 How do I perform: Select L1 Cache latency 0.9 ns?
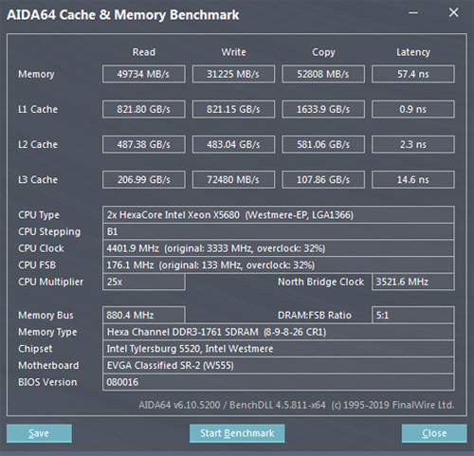[x=413, y=109]
